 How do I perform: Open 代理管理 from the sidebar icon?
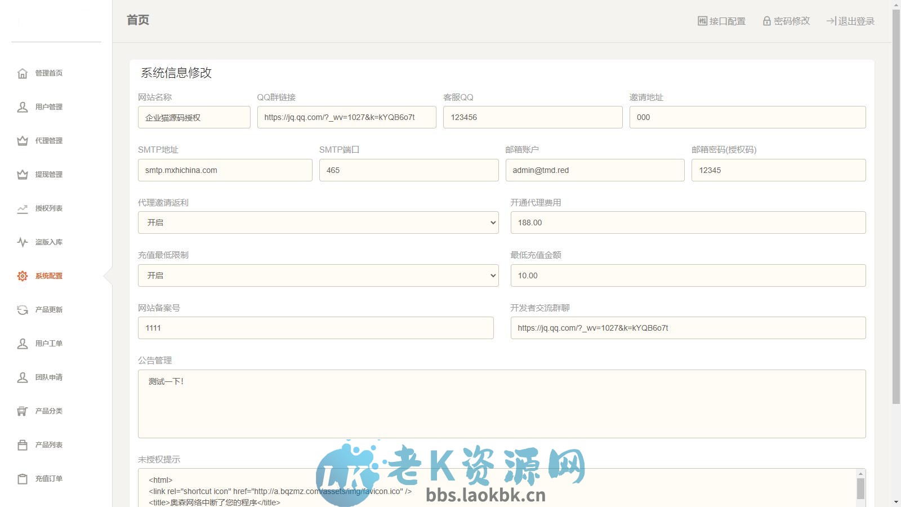tap(22, 141)
